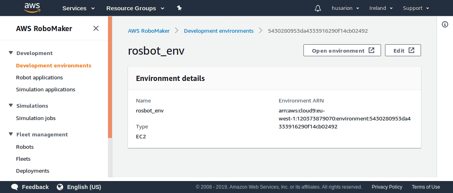Open the Support dropdown menu

(x=416, y=8)
